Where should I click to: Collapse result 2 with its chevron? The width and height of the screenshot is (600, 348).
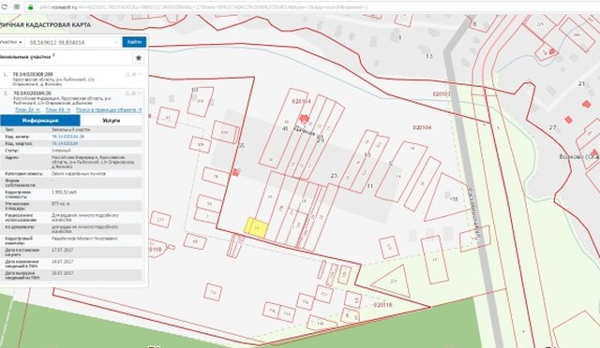(140, 94)
